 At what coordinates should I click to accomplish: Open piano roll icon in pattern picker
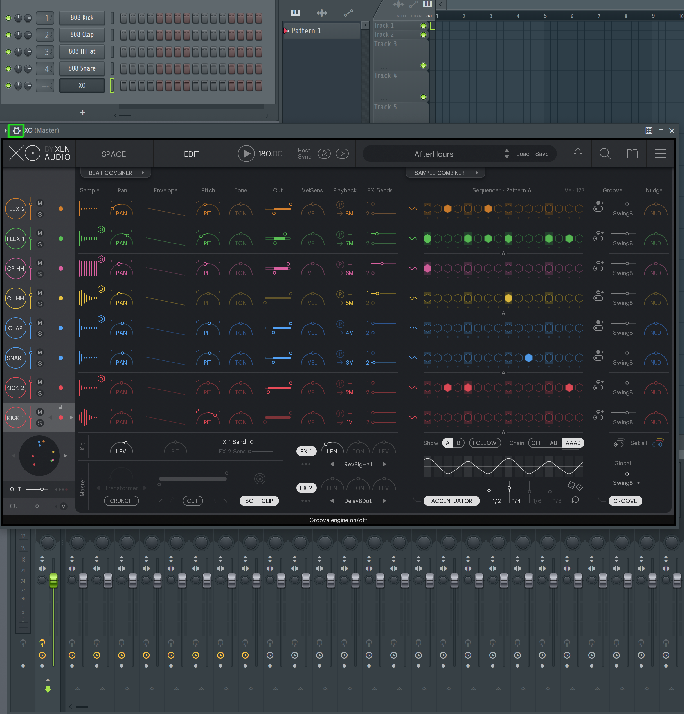click(295, 13)
